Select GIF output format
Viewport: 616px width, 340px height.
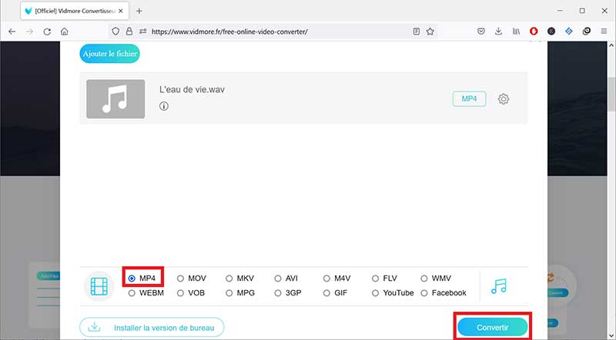pos(326,293)
